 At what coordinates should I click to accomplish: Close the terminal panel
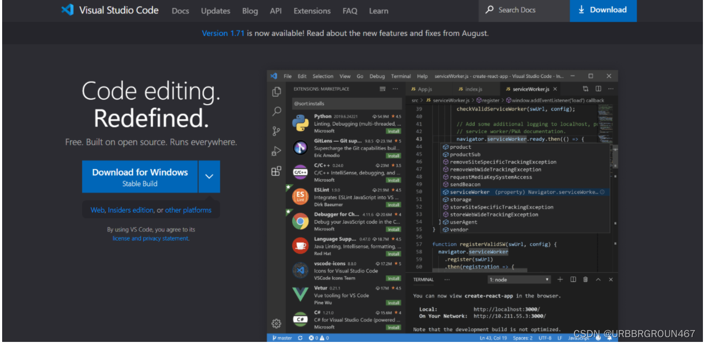coord(611,280)
